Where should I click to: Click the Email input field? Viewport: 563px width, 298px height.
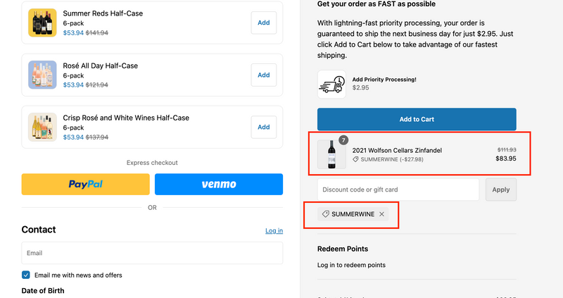click(x=152, y=253)
